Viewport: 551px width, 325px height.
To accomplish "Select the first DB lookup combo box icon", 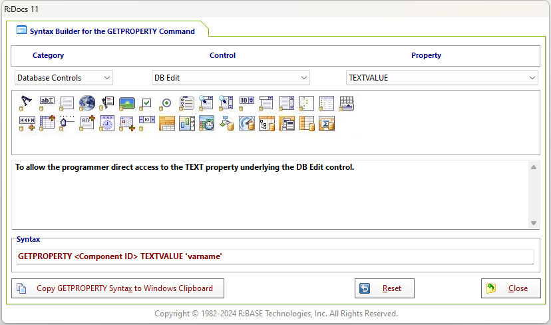I will pyautogui.click(x=206, y=103).
